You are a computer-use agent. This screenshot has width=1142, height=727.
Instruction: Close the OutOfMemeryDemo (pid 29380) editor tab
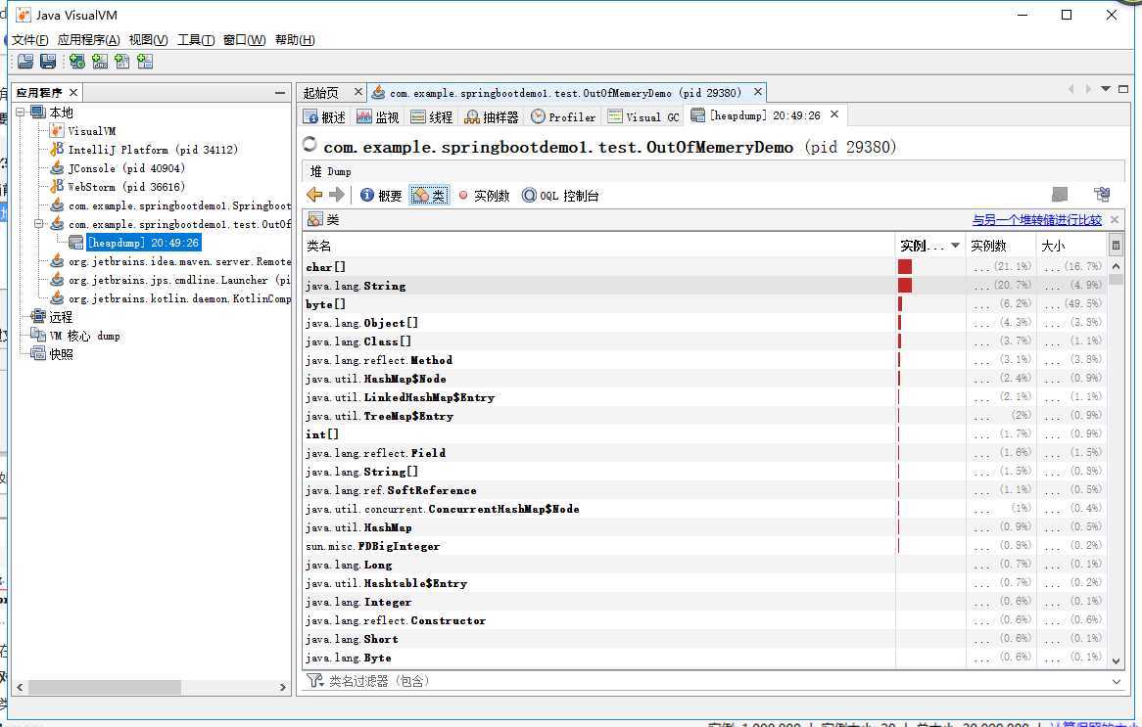tap(758, 92)
